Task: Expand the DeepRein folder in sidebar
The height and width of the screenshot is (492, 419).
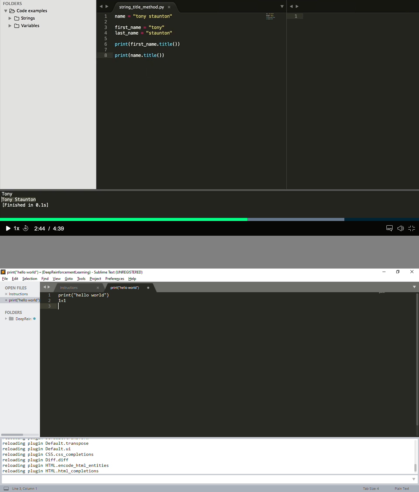Action: (6, 319)
